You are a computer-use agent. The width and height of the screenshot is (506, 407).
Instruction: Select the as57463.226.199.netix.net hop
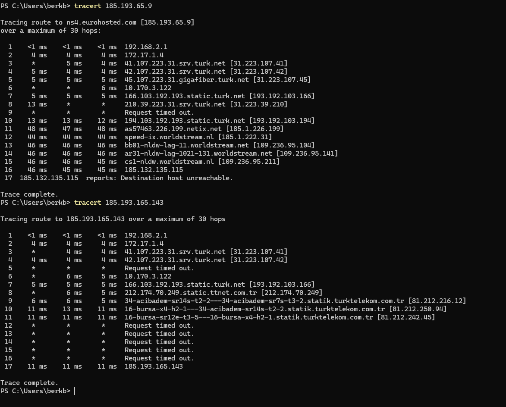coord(173,128)
